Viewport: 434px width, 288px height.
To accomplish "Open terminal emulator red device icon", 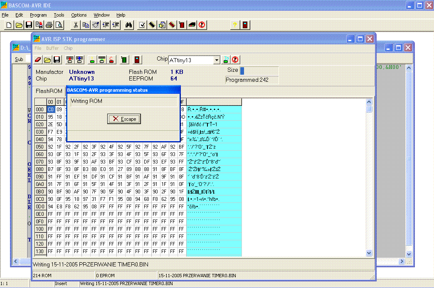I will tap(182, 25).
